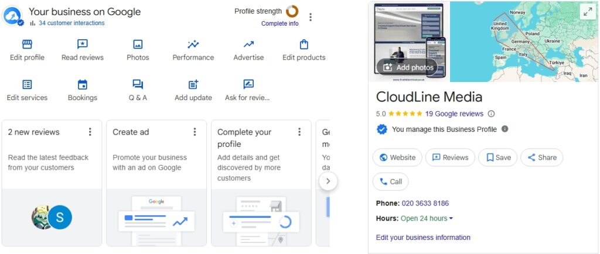This screenshot has height=254, width=600.
Task: Click phone number 020 3633 8186
Action: (425, 203)
